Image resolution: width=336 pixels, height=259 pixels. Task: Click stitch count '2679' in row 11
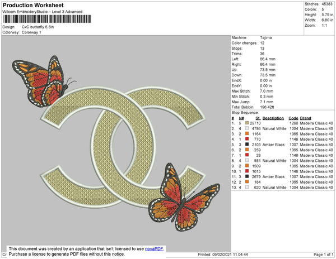[x=256, y=176]
